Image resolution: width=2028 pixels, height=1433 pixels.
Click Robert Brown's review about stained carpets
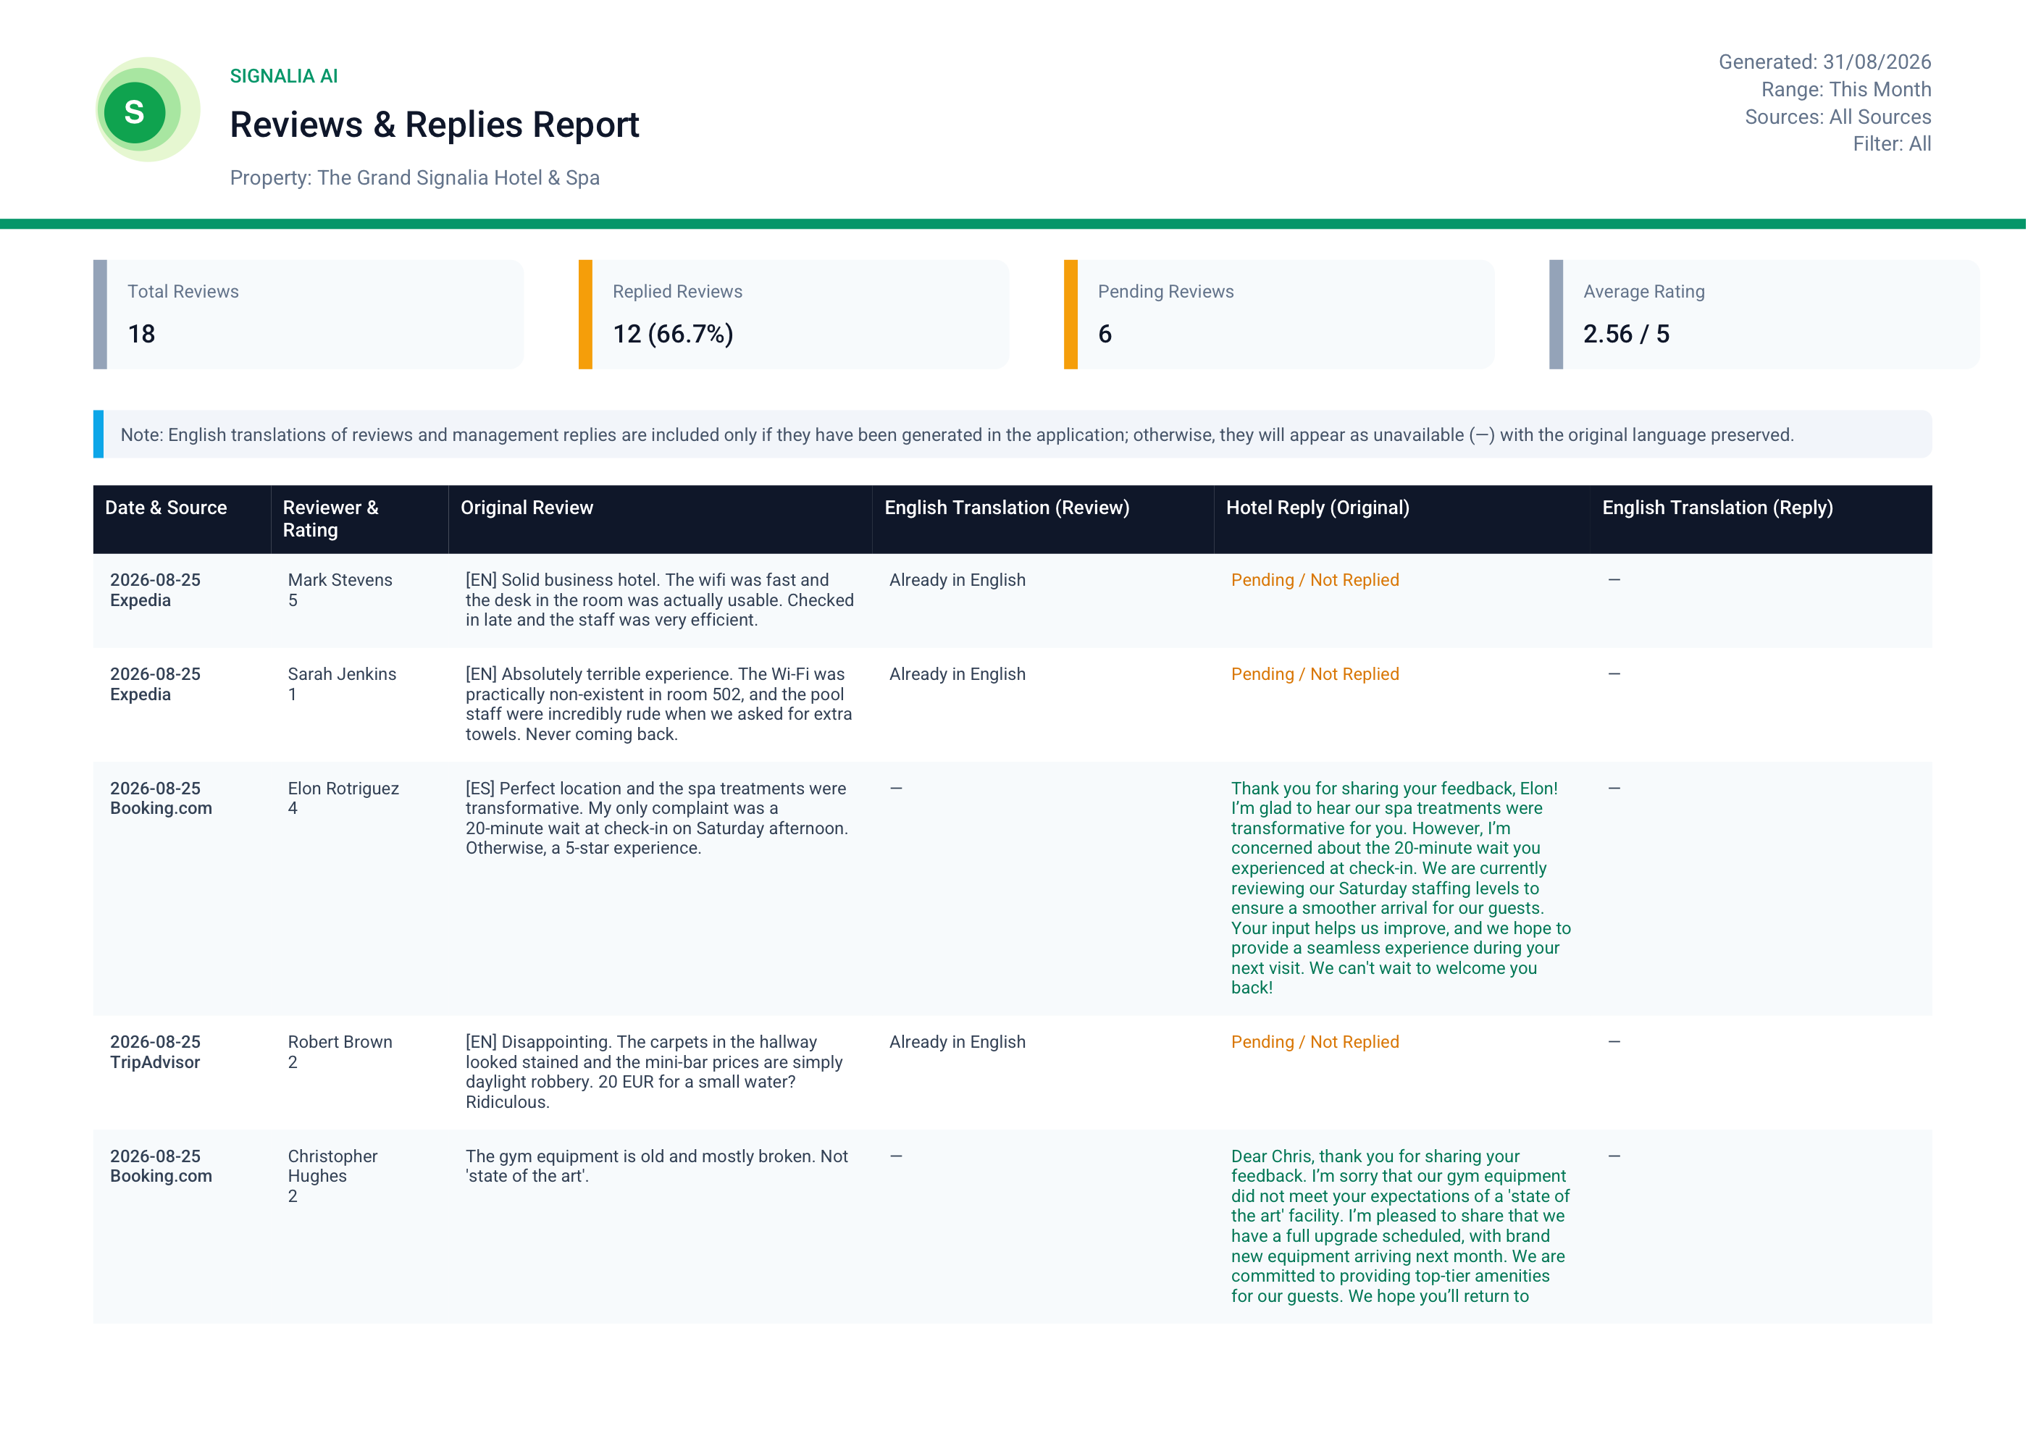pyautogui.click(x=655, y=1072)
